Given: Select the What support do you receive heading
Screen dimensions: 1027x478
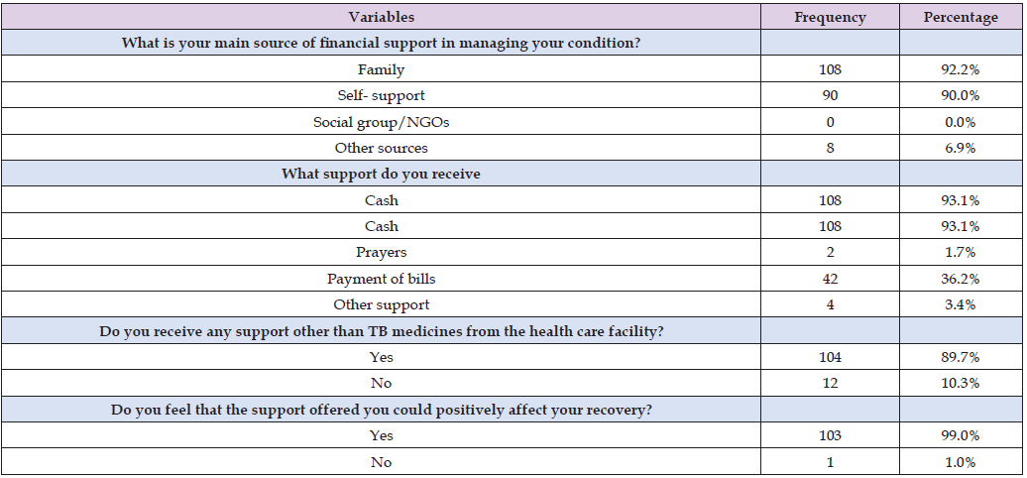Looking at the screenshot, I should 381,174.
